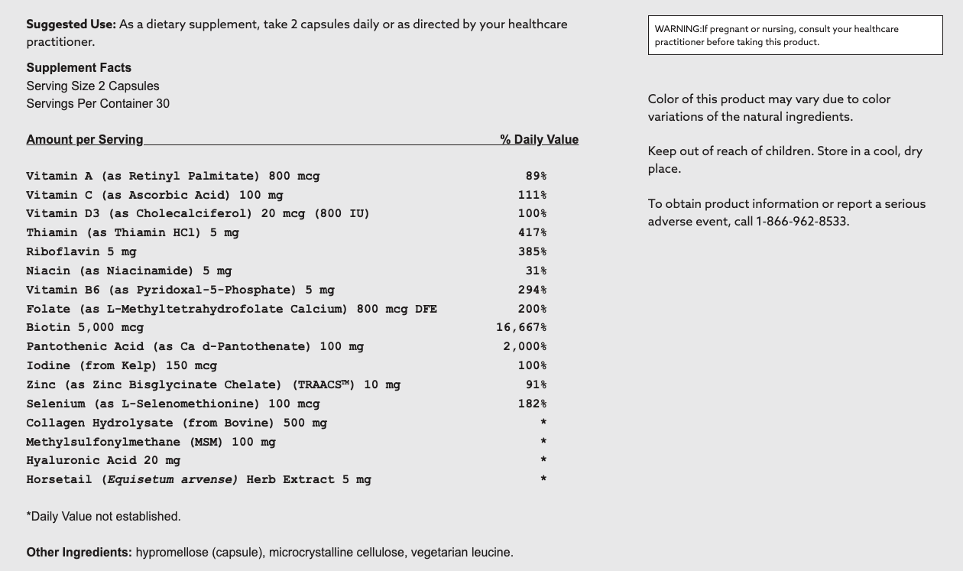The image size is (963, 571).
Task: Click the Biotin 5,000 mcg entry
Action: pos(85,328)
